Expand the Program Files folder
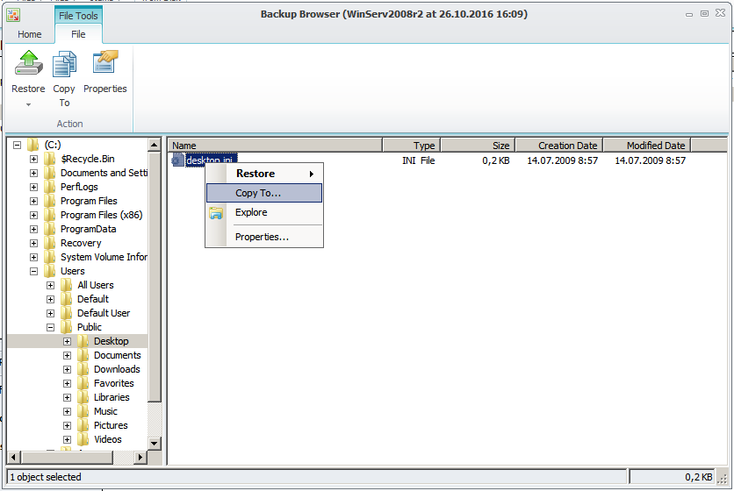The width and height of the screenshot is (734, 491). [x=33, y=201]
